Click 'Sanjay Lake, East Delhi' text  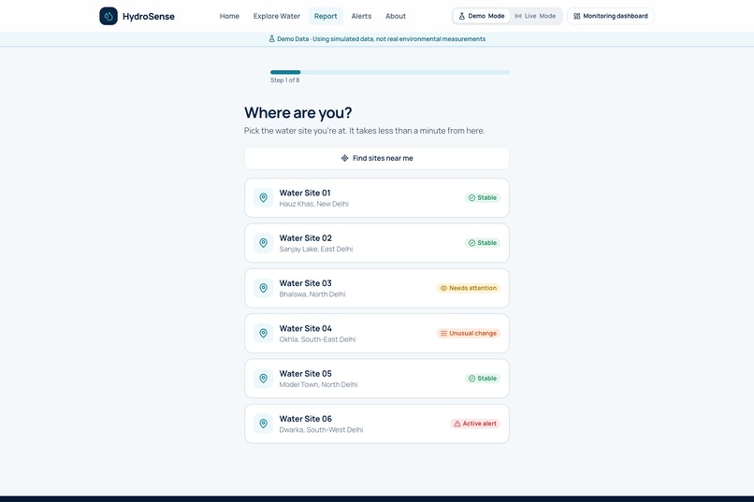(316, 249)
